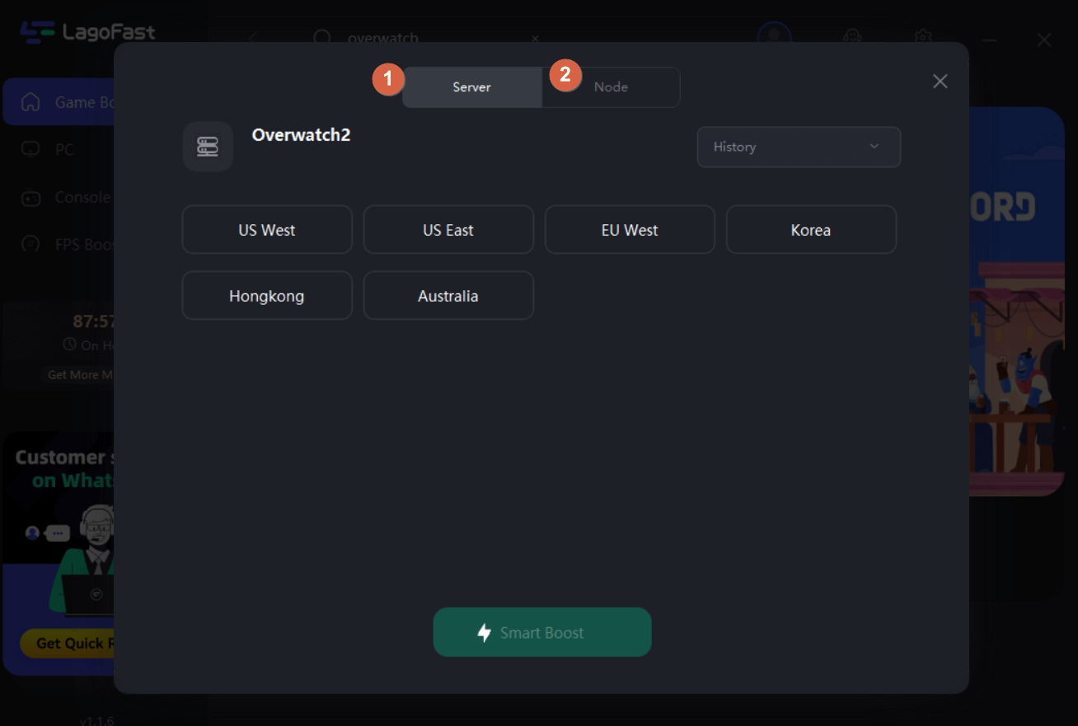Click the Get Quick Reply button
The width and height of the screenshot is (1078, 726).
point(68,644)
